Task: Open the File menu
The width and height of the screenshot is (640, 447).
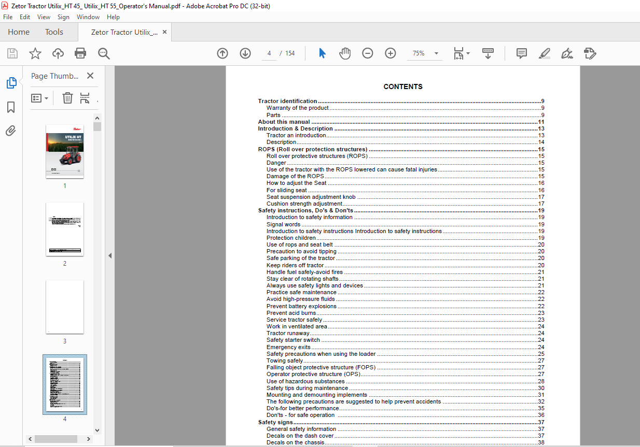Action: click(8, 17)
